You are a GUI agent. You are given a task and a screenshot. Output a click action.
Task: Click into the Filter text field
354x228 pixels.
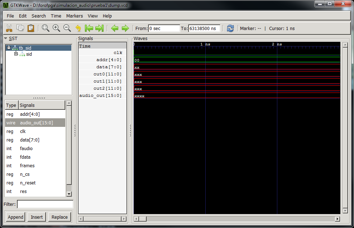pos(45,204)
